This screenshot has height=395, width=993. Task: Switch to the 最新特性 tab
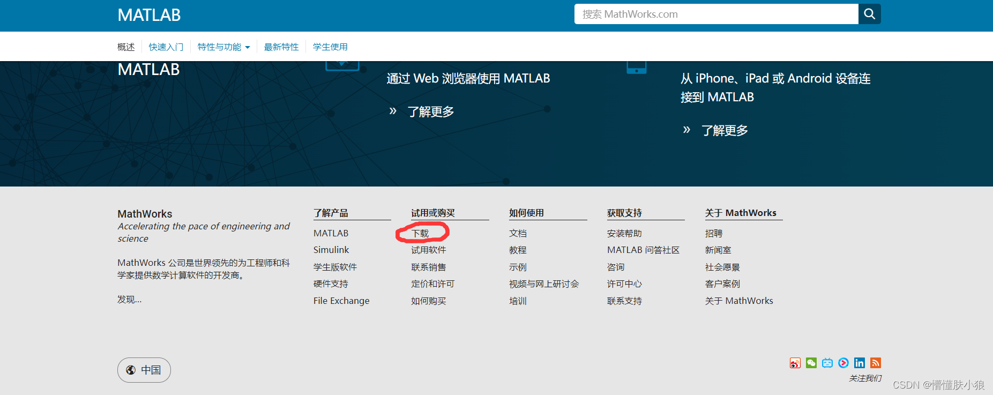point(281,47)
